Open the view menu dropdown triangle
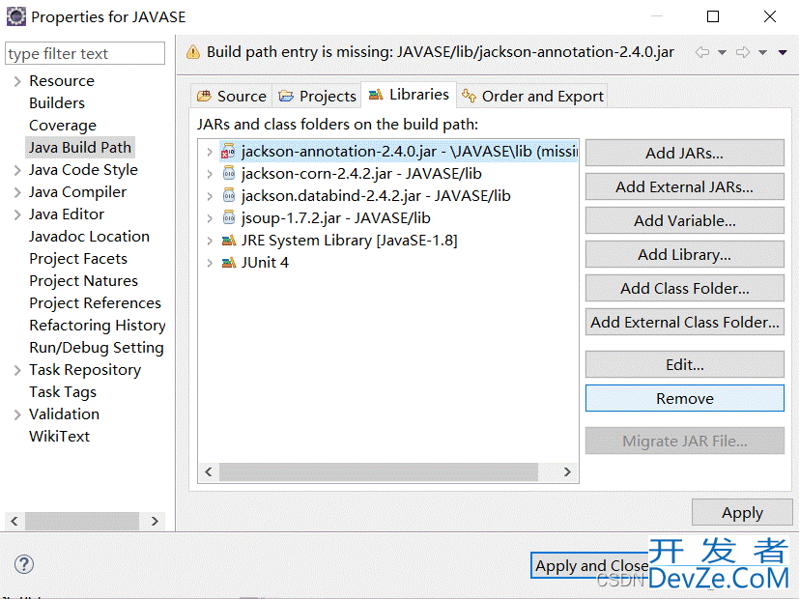Viewport: 799px width, 599px height. (783, 52)
